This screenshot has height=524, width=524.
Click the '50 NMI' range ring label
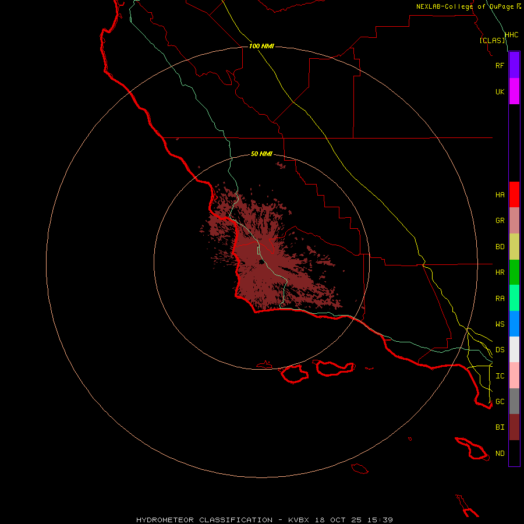261,154
